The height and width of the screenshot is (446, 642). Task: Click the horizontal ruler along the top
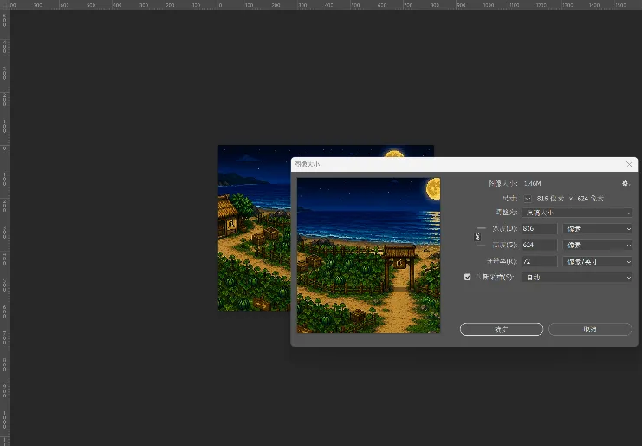coord(321,4)
